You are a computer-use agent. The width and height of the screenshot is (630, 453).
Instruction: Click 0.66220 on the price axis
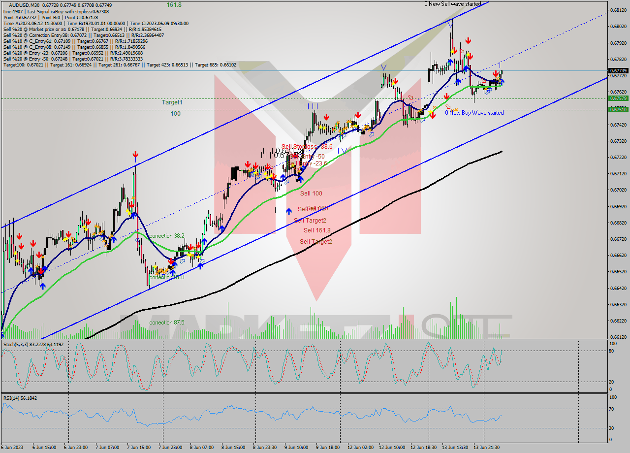tap(618, 321)
